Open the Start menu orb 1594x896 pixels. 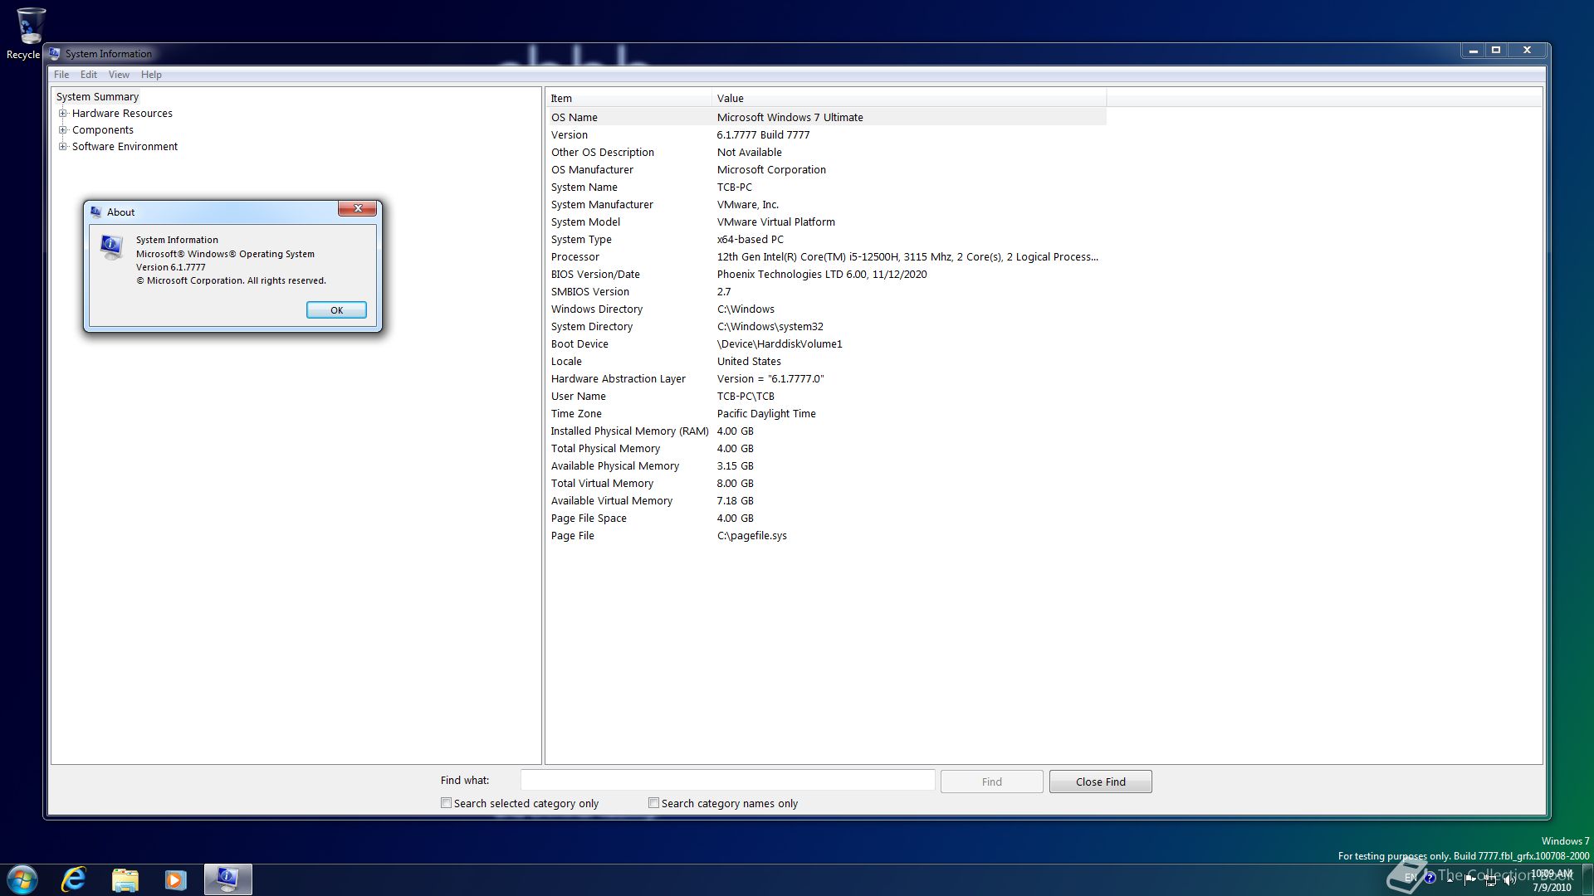[22, 879]
